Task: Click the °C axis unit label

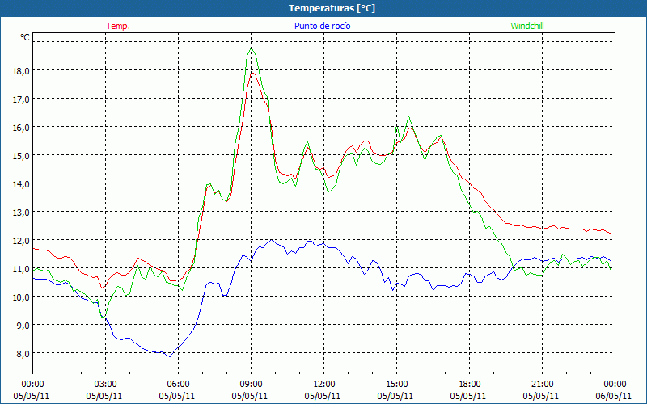Action: [25, 37]
